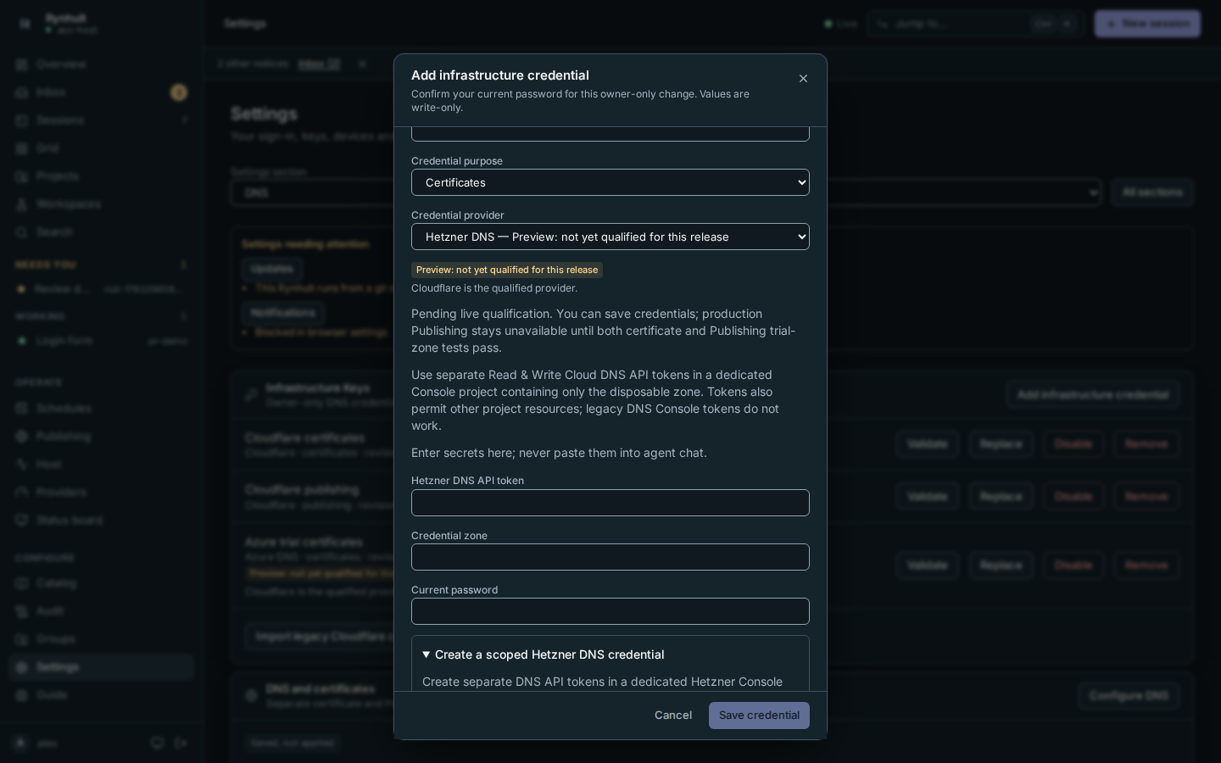The image size is (1221, 763).
Task: Click Add infrastructure credential on Settings page
Action: click(1093, 395)
